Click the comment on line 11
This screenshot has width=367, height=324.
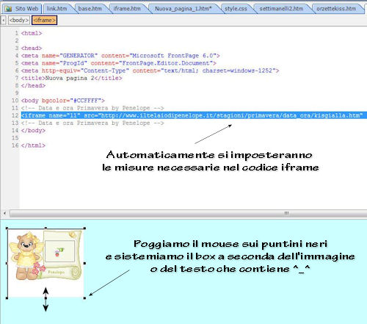point(92,108)
